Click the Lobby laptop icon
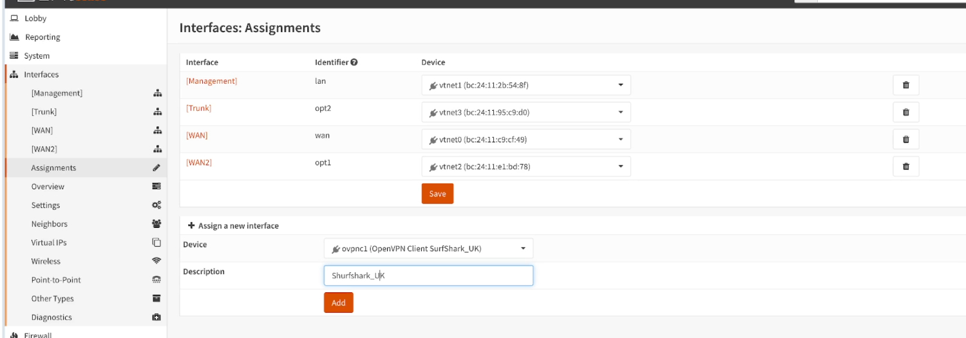 14,19
